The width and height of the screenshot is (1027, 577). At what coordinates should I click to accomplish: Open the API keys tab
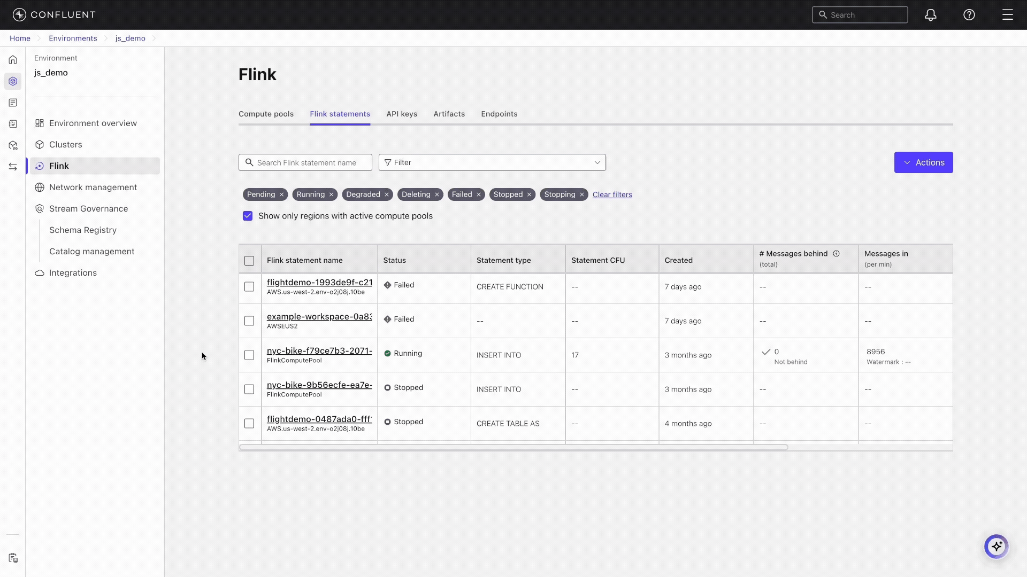[402, 114]
